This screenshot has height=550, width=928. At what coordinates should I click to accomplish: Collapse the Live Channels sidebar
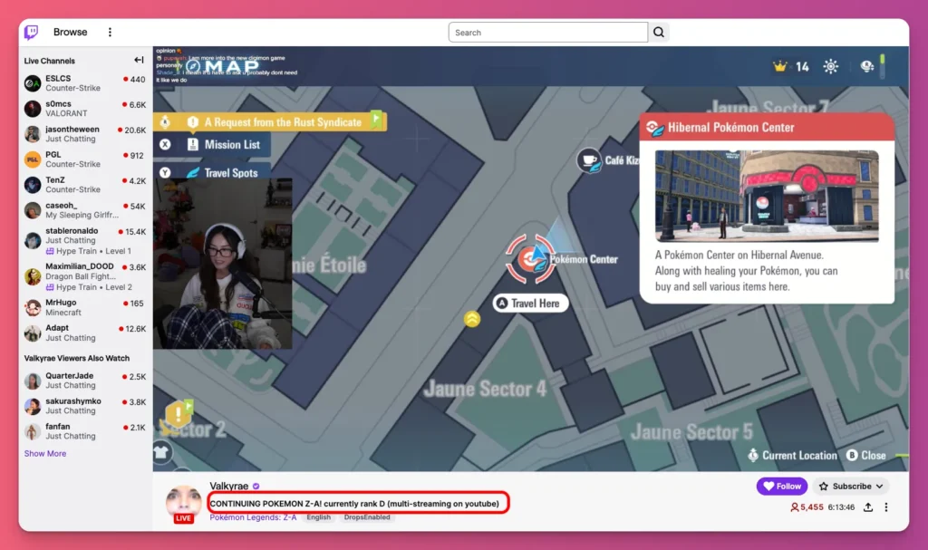[x=139, y=61]
